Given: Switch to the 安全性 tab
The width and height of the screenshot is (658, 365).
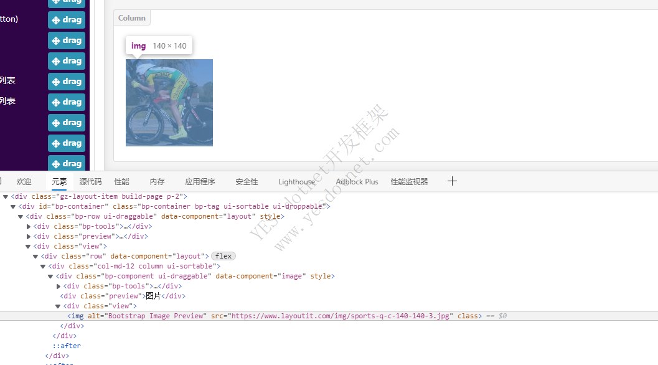Looking at the screenshot, I should coord(247,181).
